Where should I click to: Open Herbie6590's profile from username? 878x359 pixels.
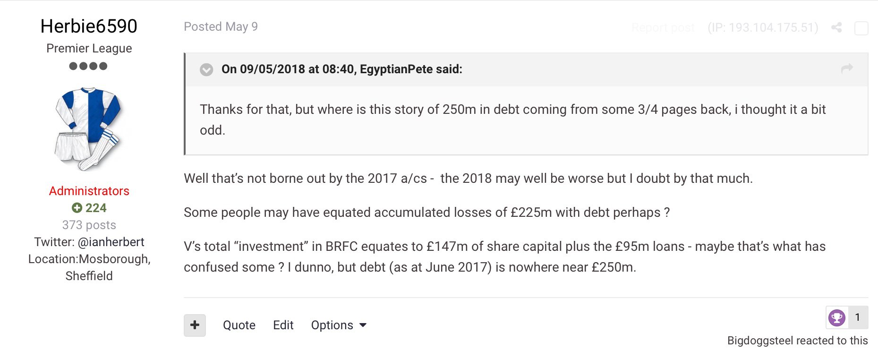(89, 26)
